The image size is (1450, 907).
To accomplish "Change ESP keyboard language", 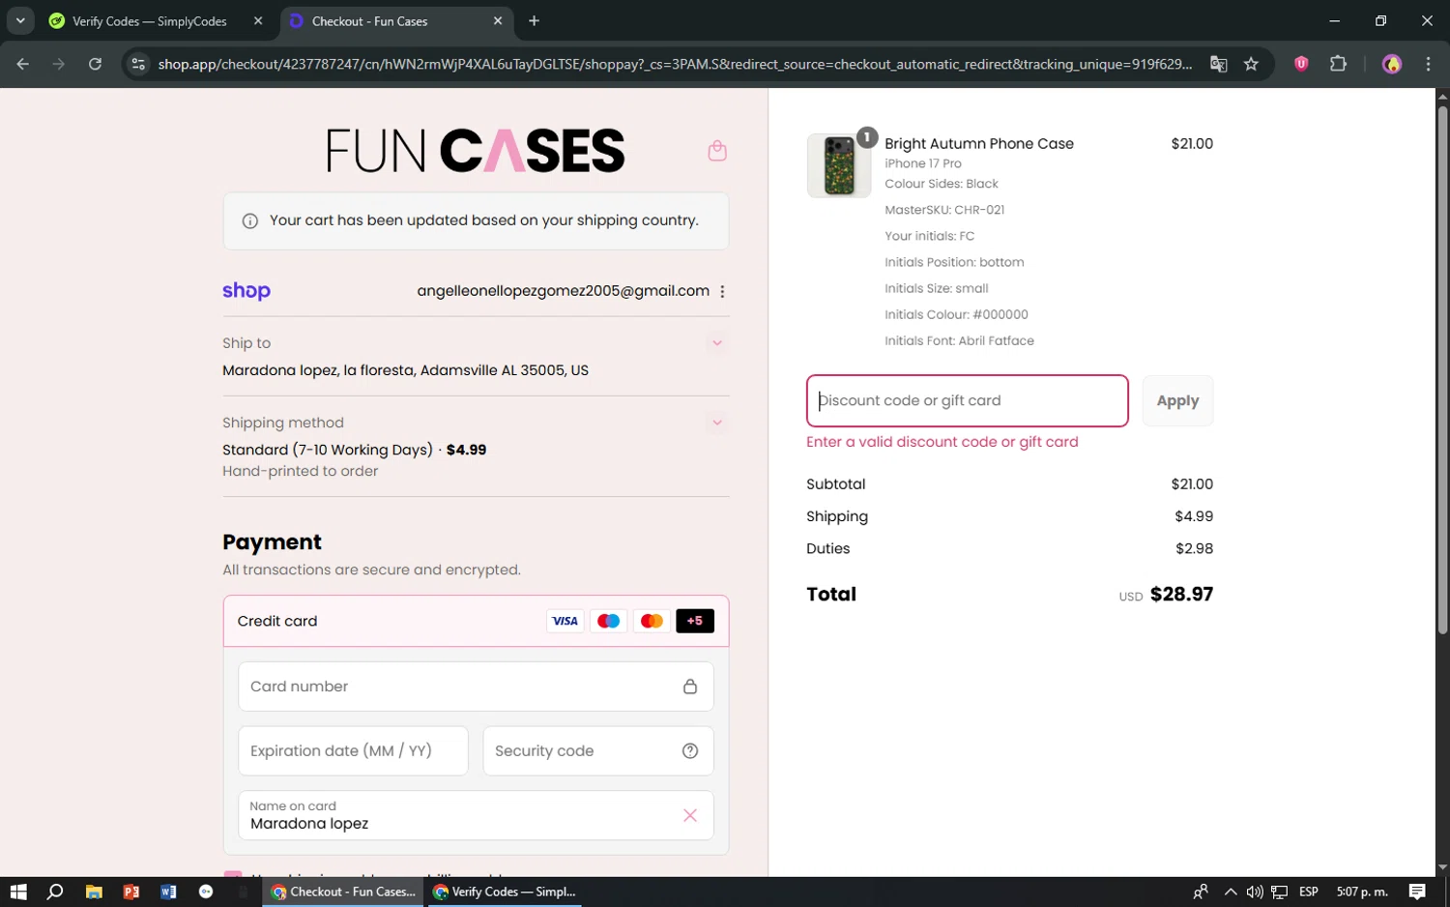I will [x=1309, y=892].
